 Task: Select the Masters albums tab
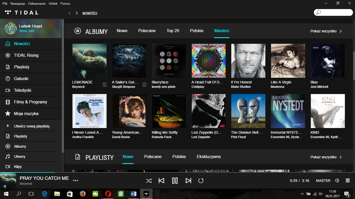click(222, 31)
